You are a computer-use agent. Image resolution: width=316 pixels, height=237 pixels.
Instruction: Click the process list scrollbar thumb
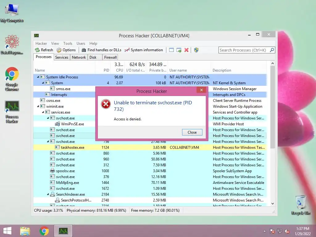pos(273,107)
